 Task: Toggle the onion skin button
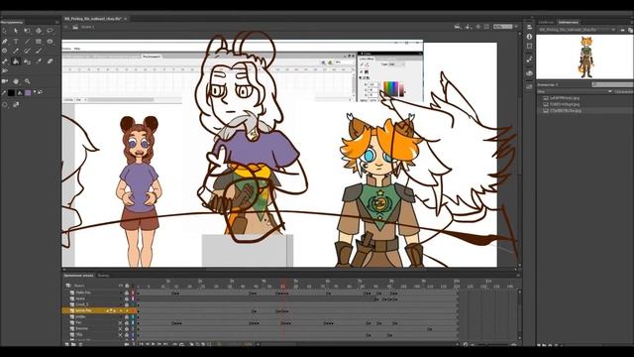(191, 344)
